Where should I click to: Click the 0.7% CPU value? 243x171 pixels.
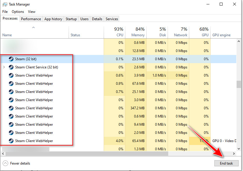coord(119,92)
